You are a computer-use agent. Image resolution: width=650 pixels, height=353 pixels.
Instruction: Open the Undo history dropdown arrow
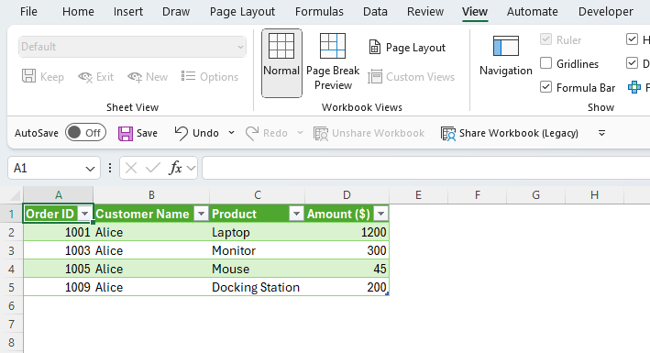tap(231, 133)
